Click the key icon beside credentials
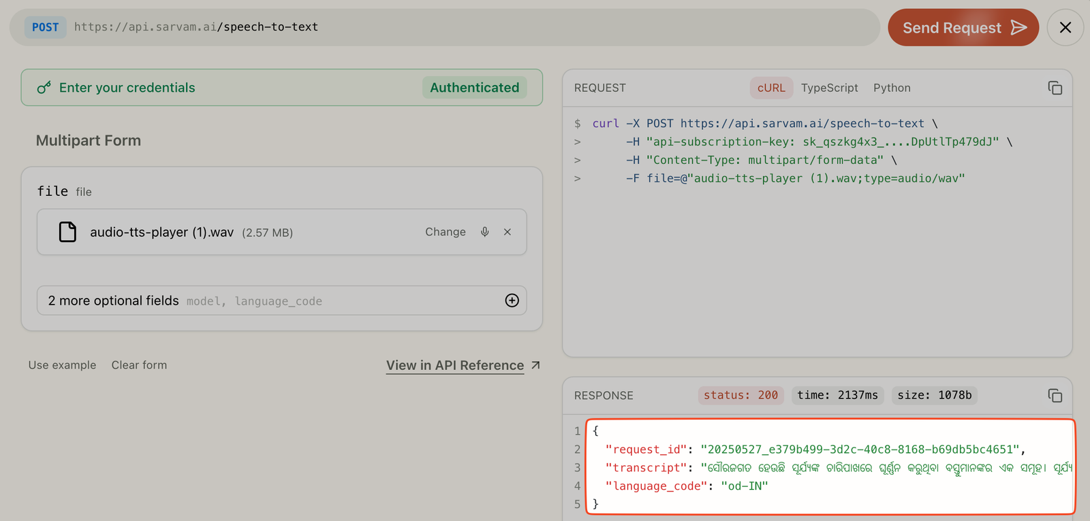The height and width of the screenshot is (521, 1090). point(44,88)
